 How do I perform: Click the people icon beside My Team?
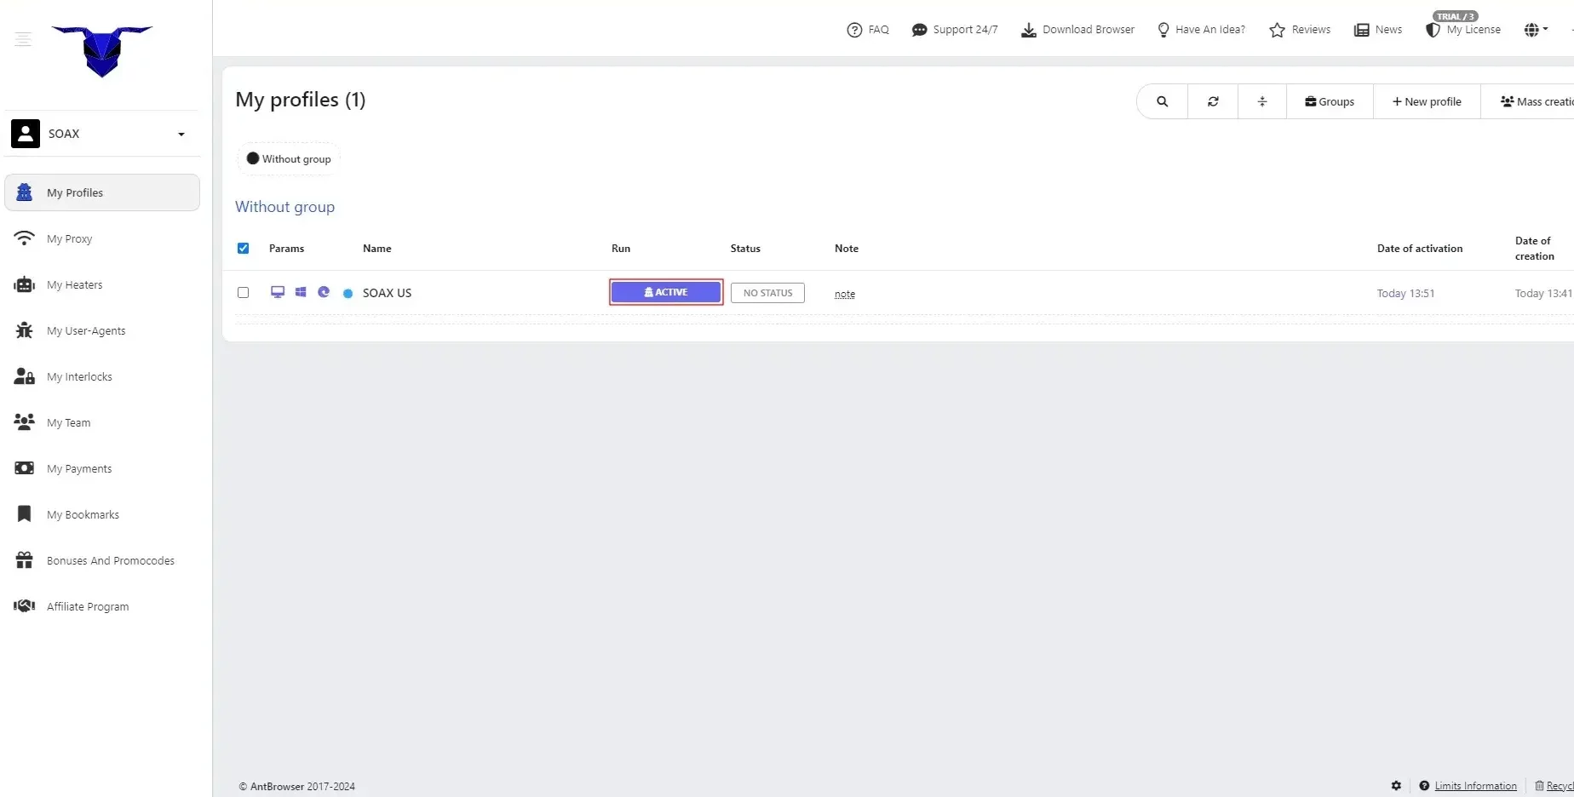(x=25, y=421)
